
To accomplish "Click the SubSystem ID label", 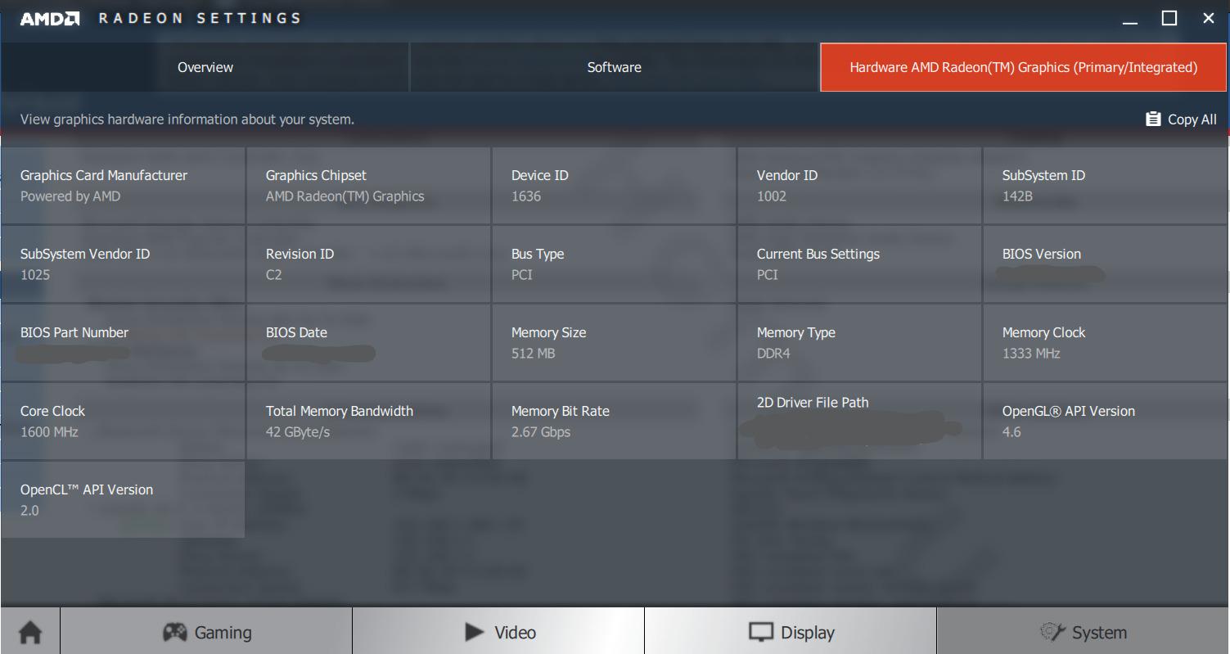I will (1043, 175).
